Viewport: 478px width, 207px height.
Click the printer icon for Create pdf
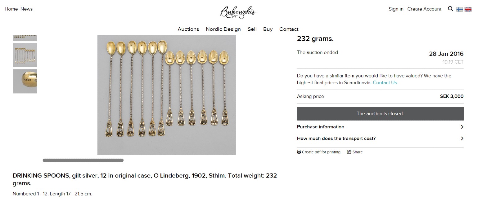pos(299,152)
